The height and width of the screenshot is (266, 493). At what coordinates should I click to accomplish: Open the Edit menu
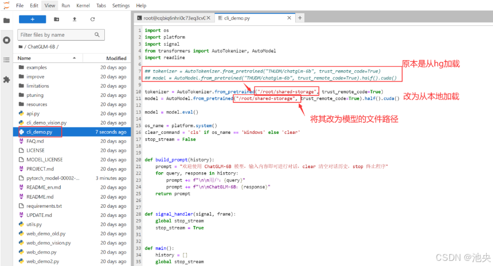coord(34,5)
